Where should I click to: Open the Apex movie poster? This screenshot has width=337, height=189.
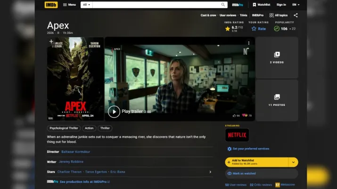click(x=75, y=79)
